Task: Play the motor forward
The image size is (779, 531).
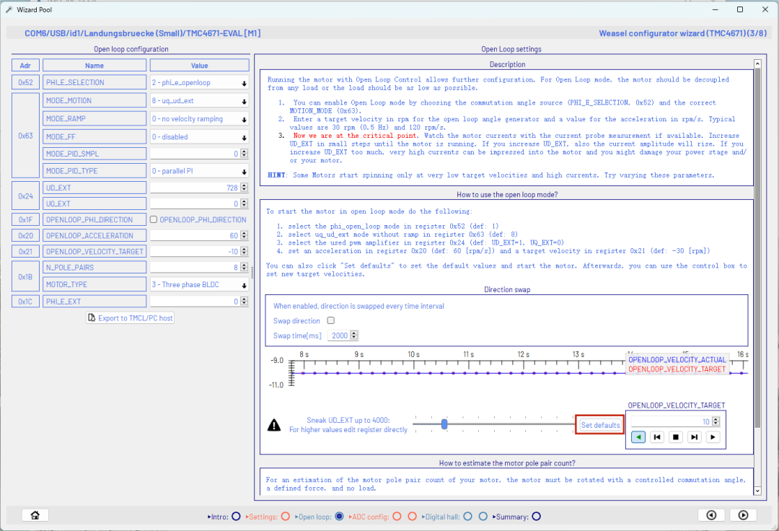Action: point(713,436)
